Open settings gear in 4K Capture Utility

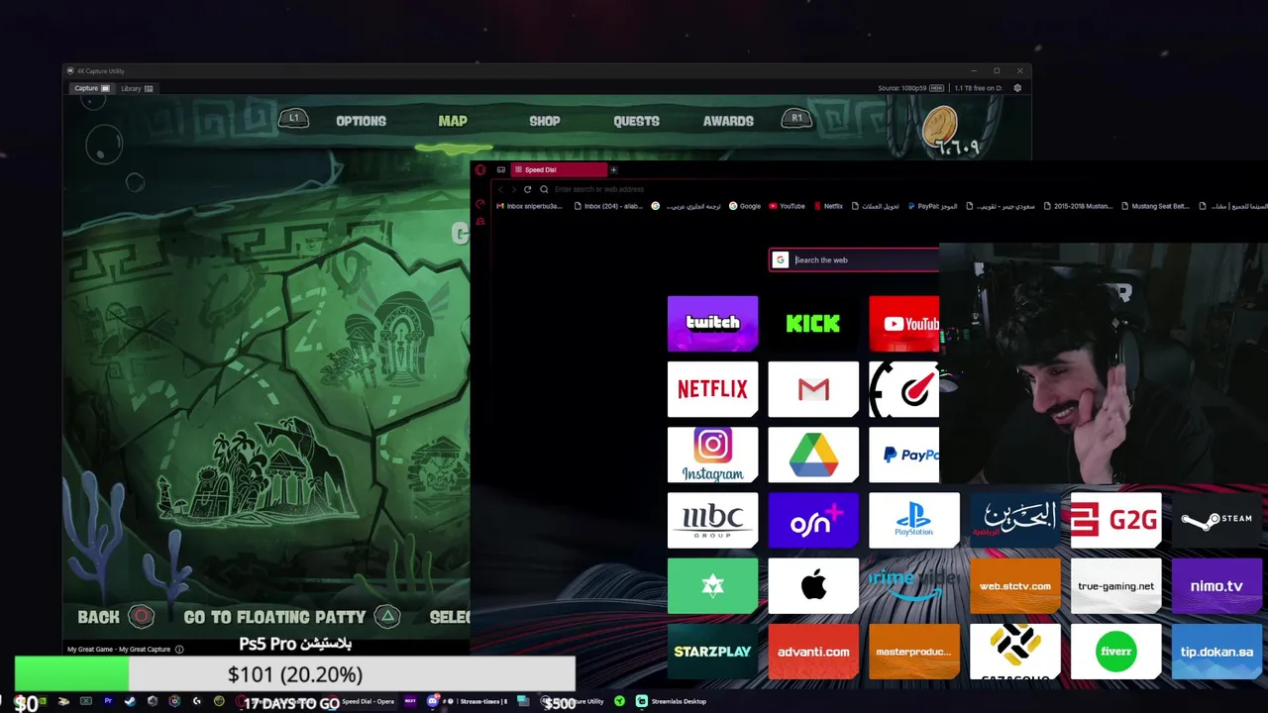(1016, 88)
